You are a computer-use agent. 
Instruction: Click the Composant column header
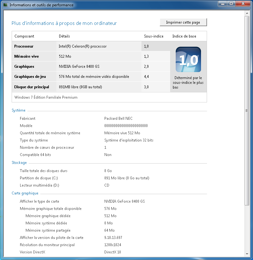24,36
